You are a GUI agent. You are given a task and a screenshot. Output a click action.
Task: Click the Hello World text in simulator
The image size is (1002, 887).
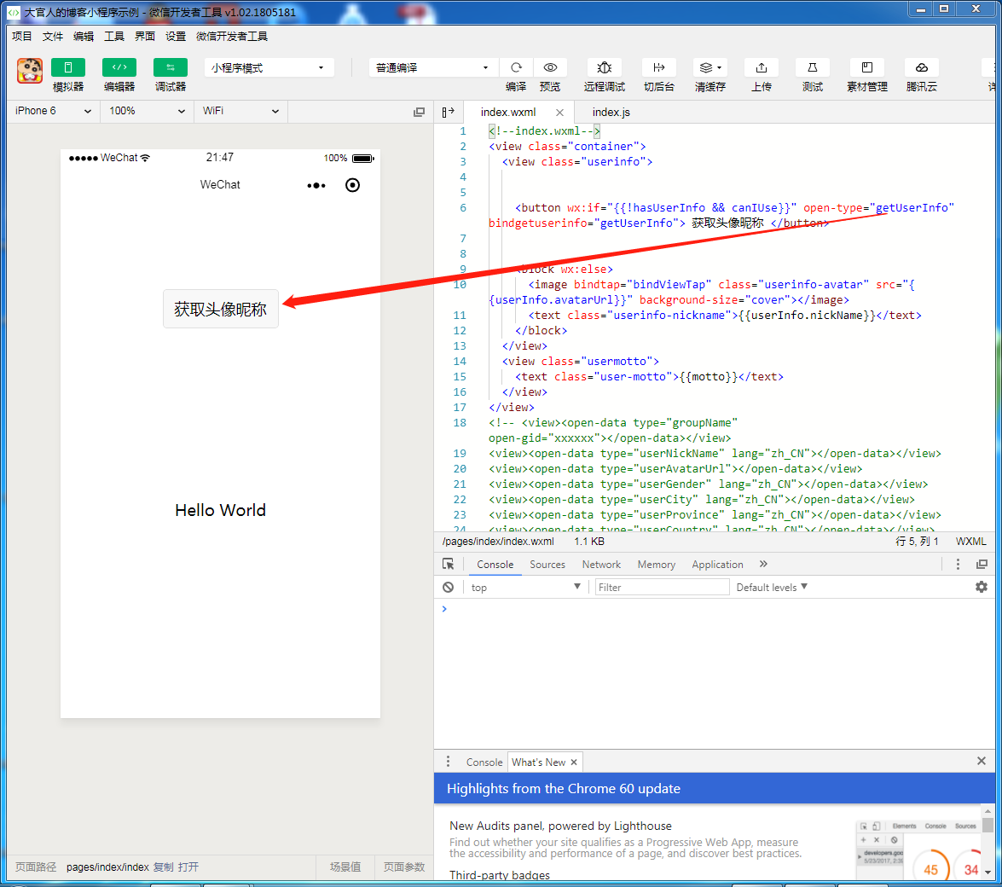click(221, 510)
